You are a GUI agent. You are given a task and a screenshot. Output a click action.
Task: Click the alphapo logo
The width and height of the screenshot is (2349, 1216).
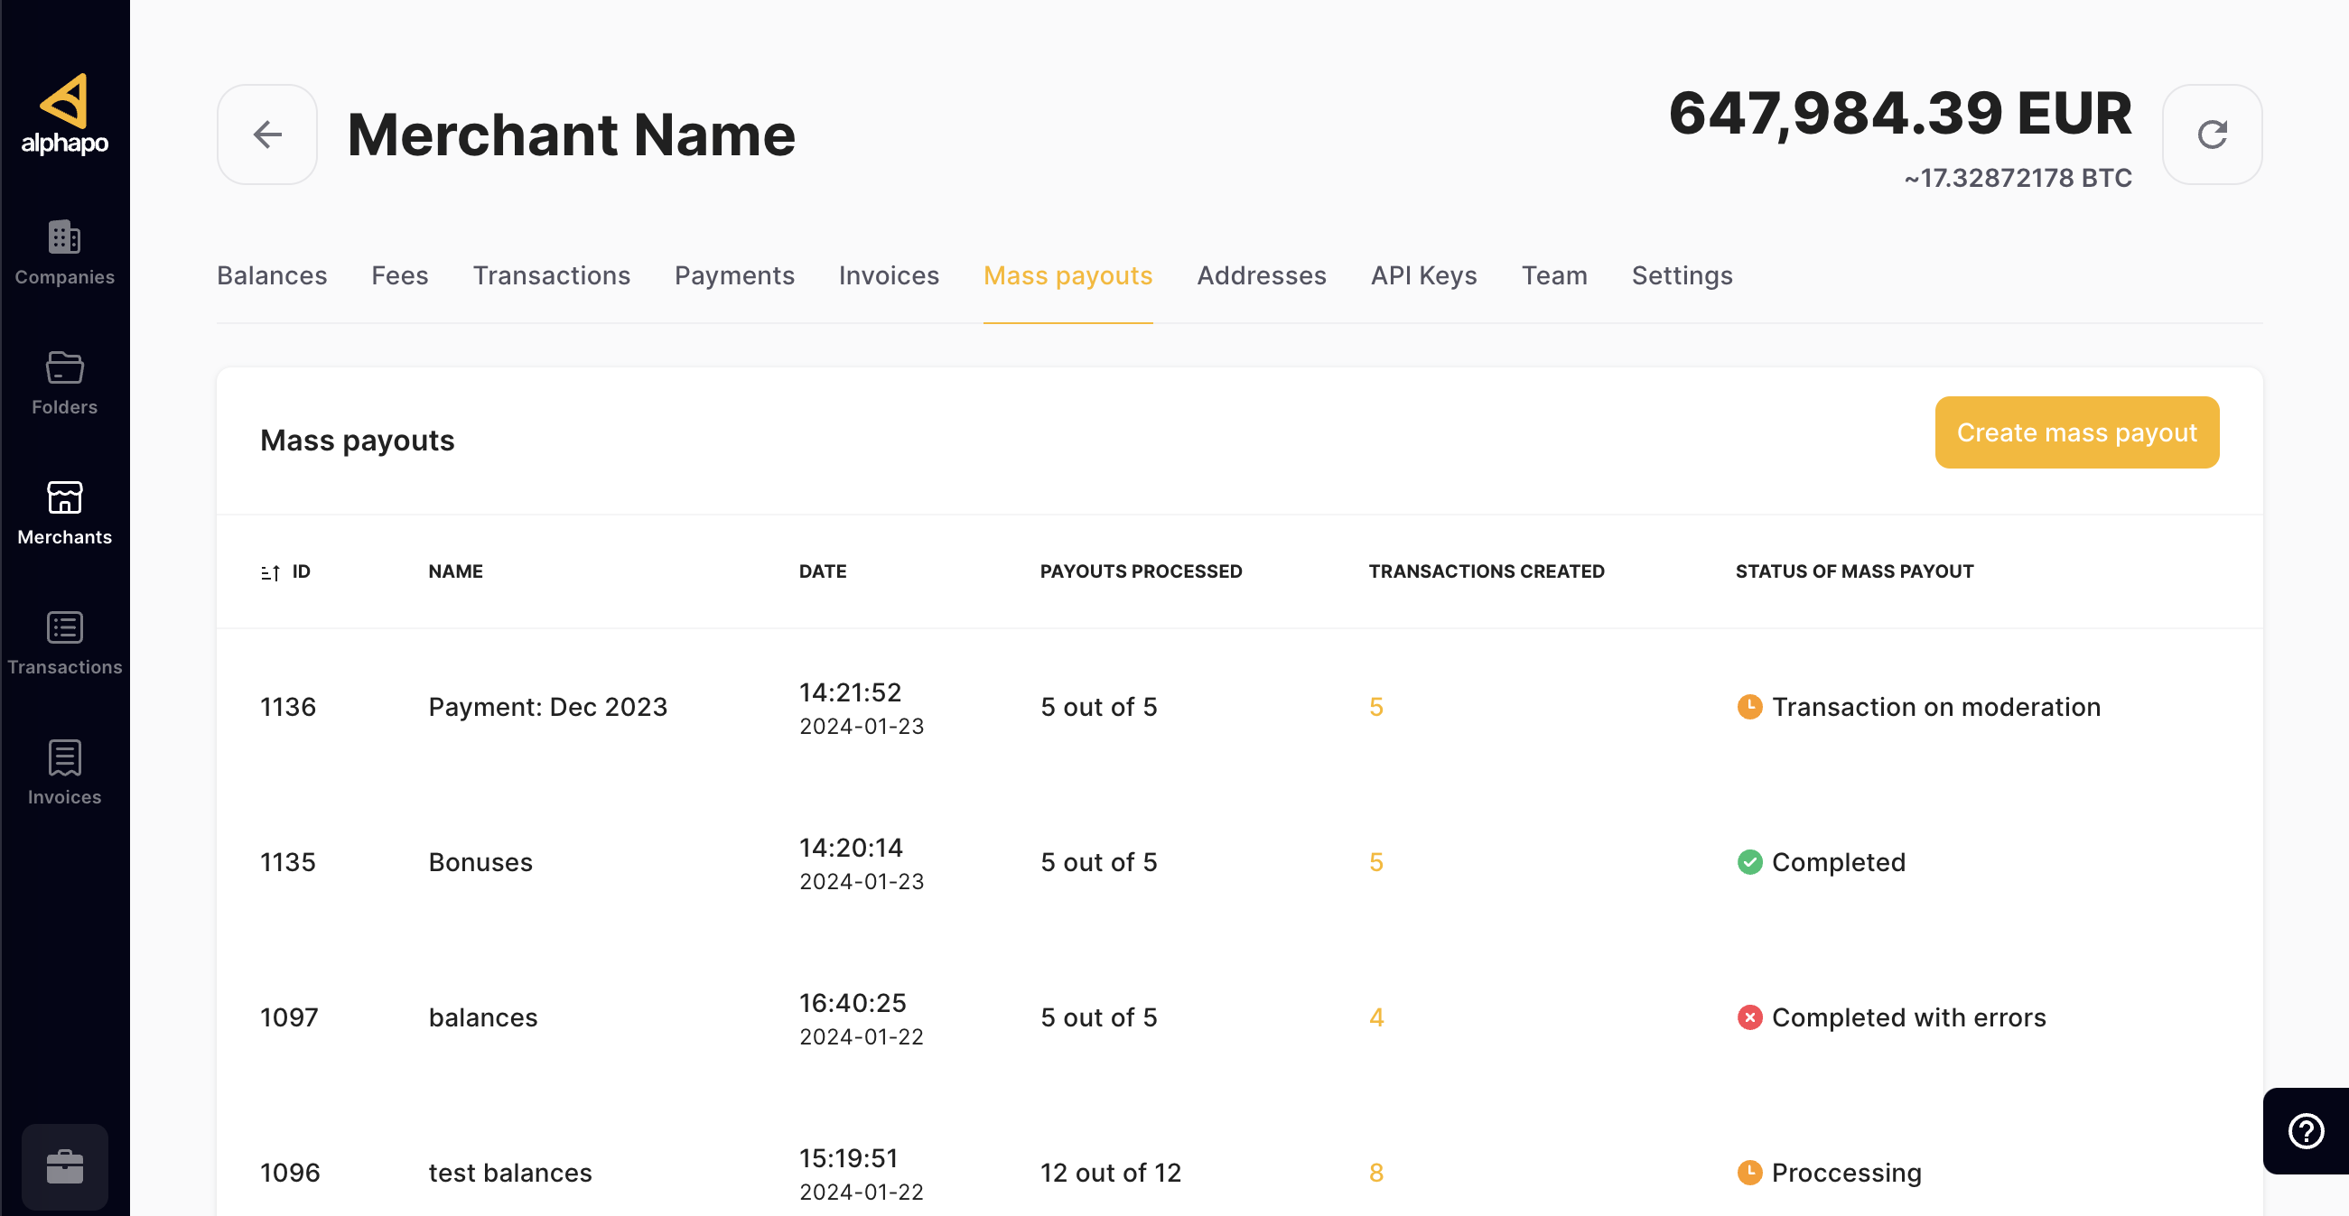point(64,114)
